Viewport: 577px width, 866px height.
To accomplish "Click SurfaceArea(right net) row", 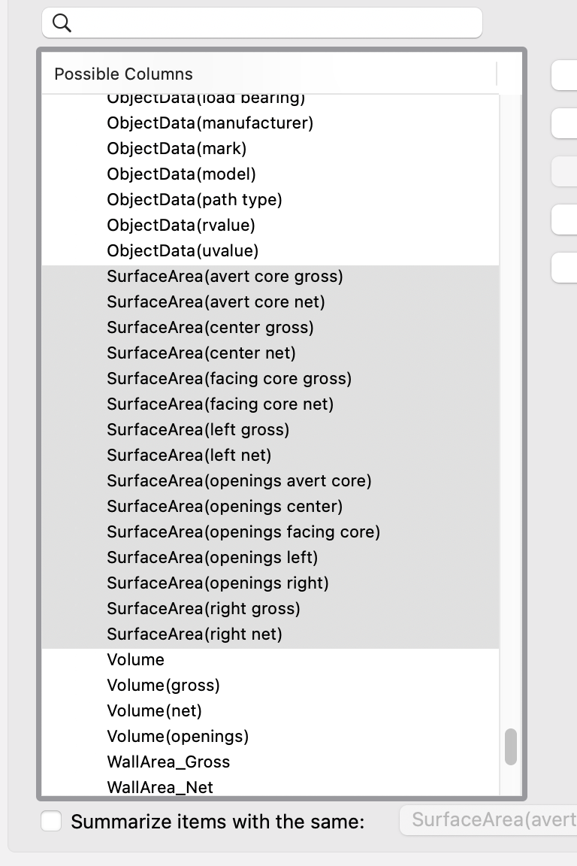I will coord(194,634).
